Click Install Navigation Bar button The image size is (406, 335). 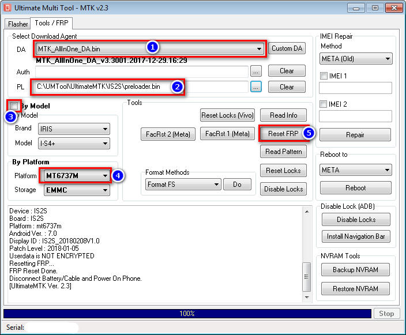[x=356, y=236]
